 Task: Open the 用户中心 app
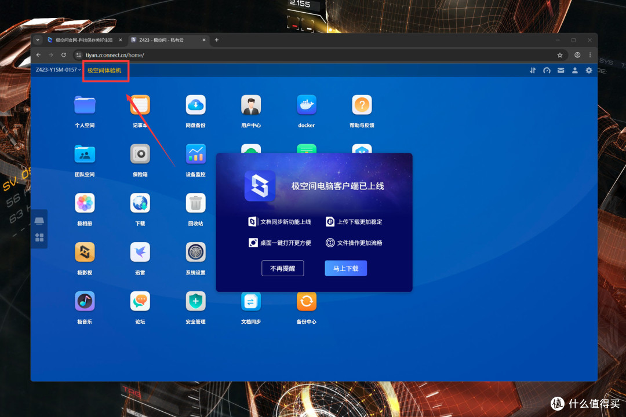tap(251, 105)
